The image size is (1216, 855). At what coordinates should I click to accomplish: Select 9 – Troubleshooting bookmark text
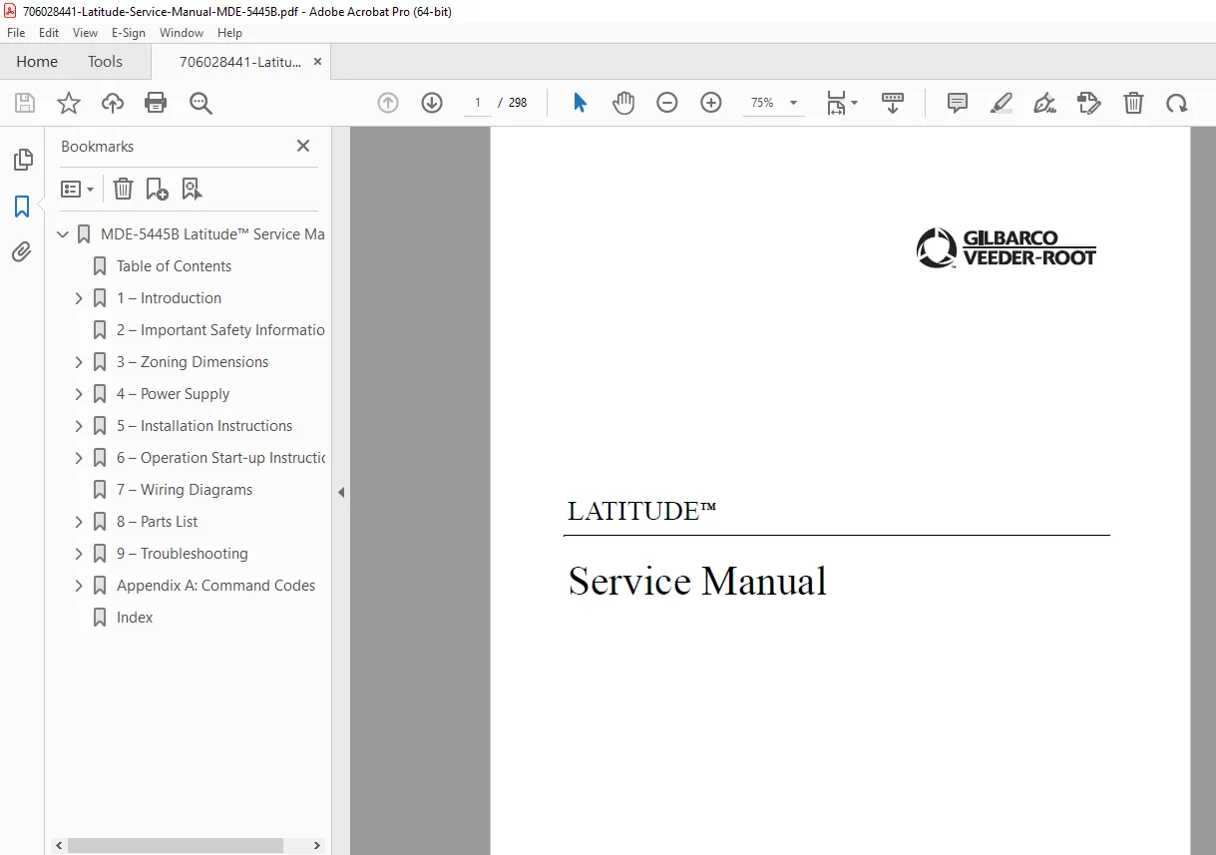[183, 554]
